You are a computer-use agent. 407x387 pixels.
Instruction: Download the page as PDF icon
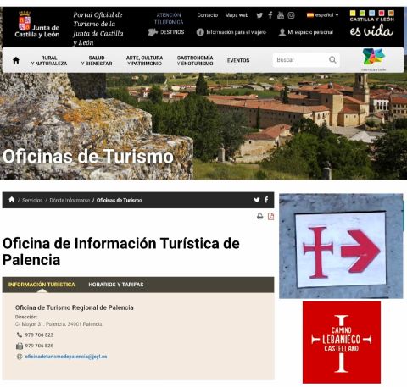click(270, 217)
